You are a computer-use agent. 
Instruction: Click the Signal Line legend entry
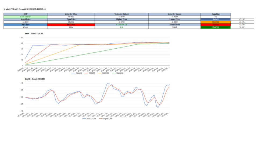[105, 118]
